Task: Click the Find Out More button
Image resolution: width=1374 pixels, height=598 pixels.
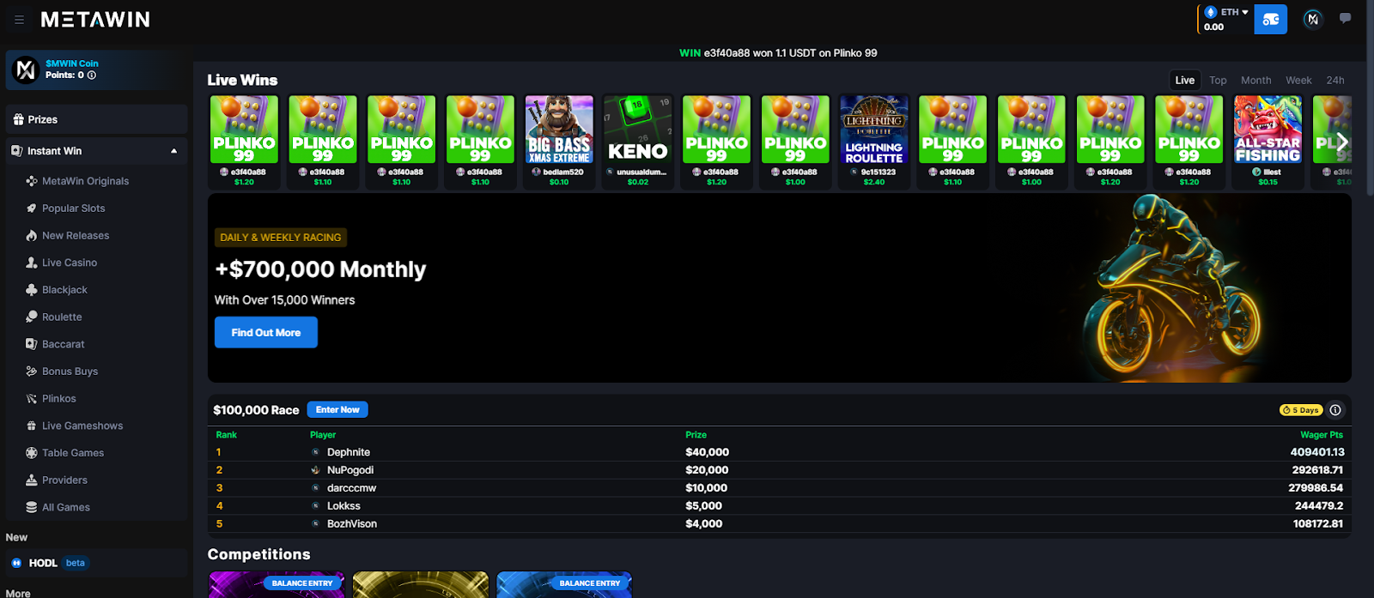Action: coord(266,332)
